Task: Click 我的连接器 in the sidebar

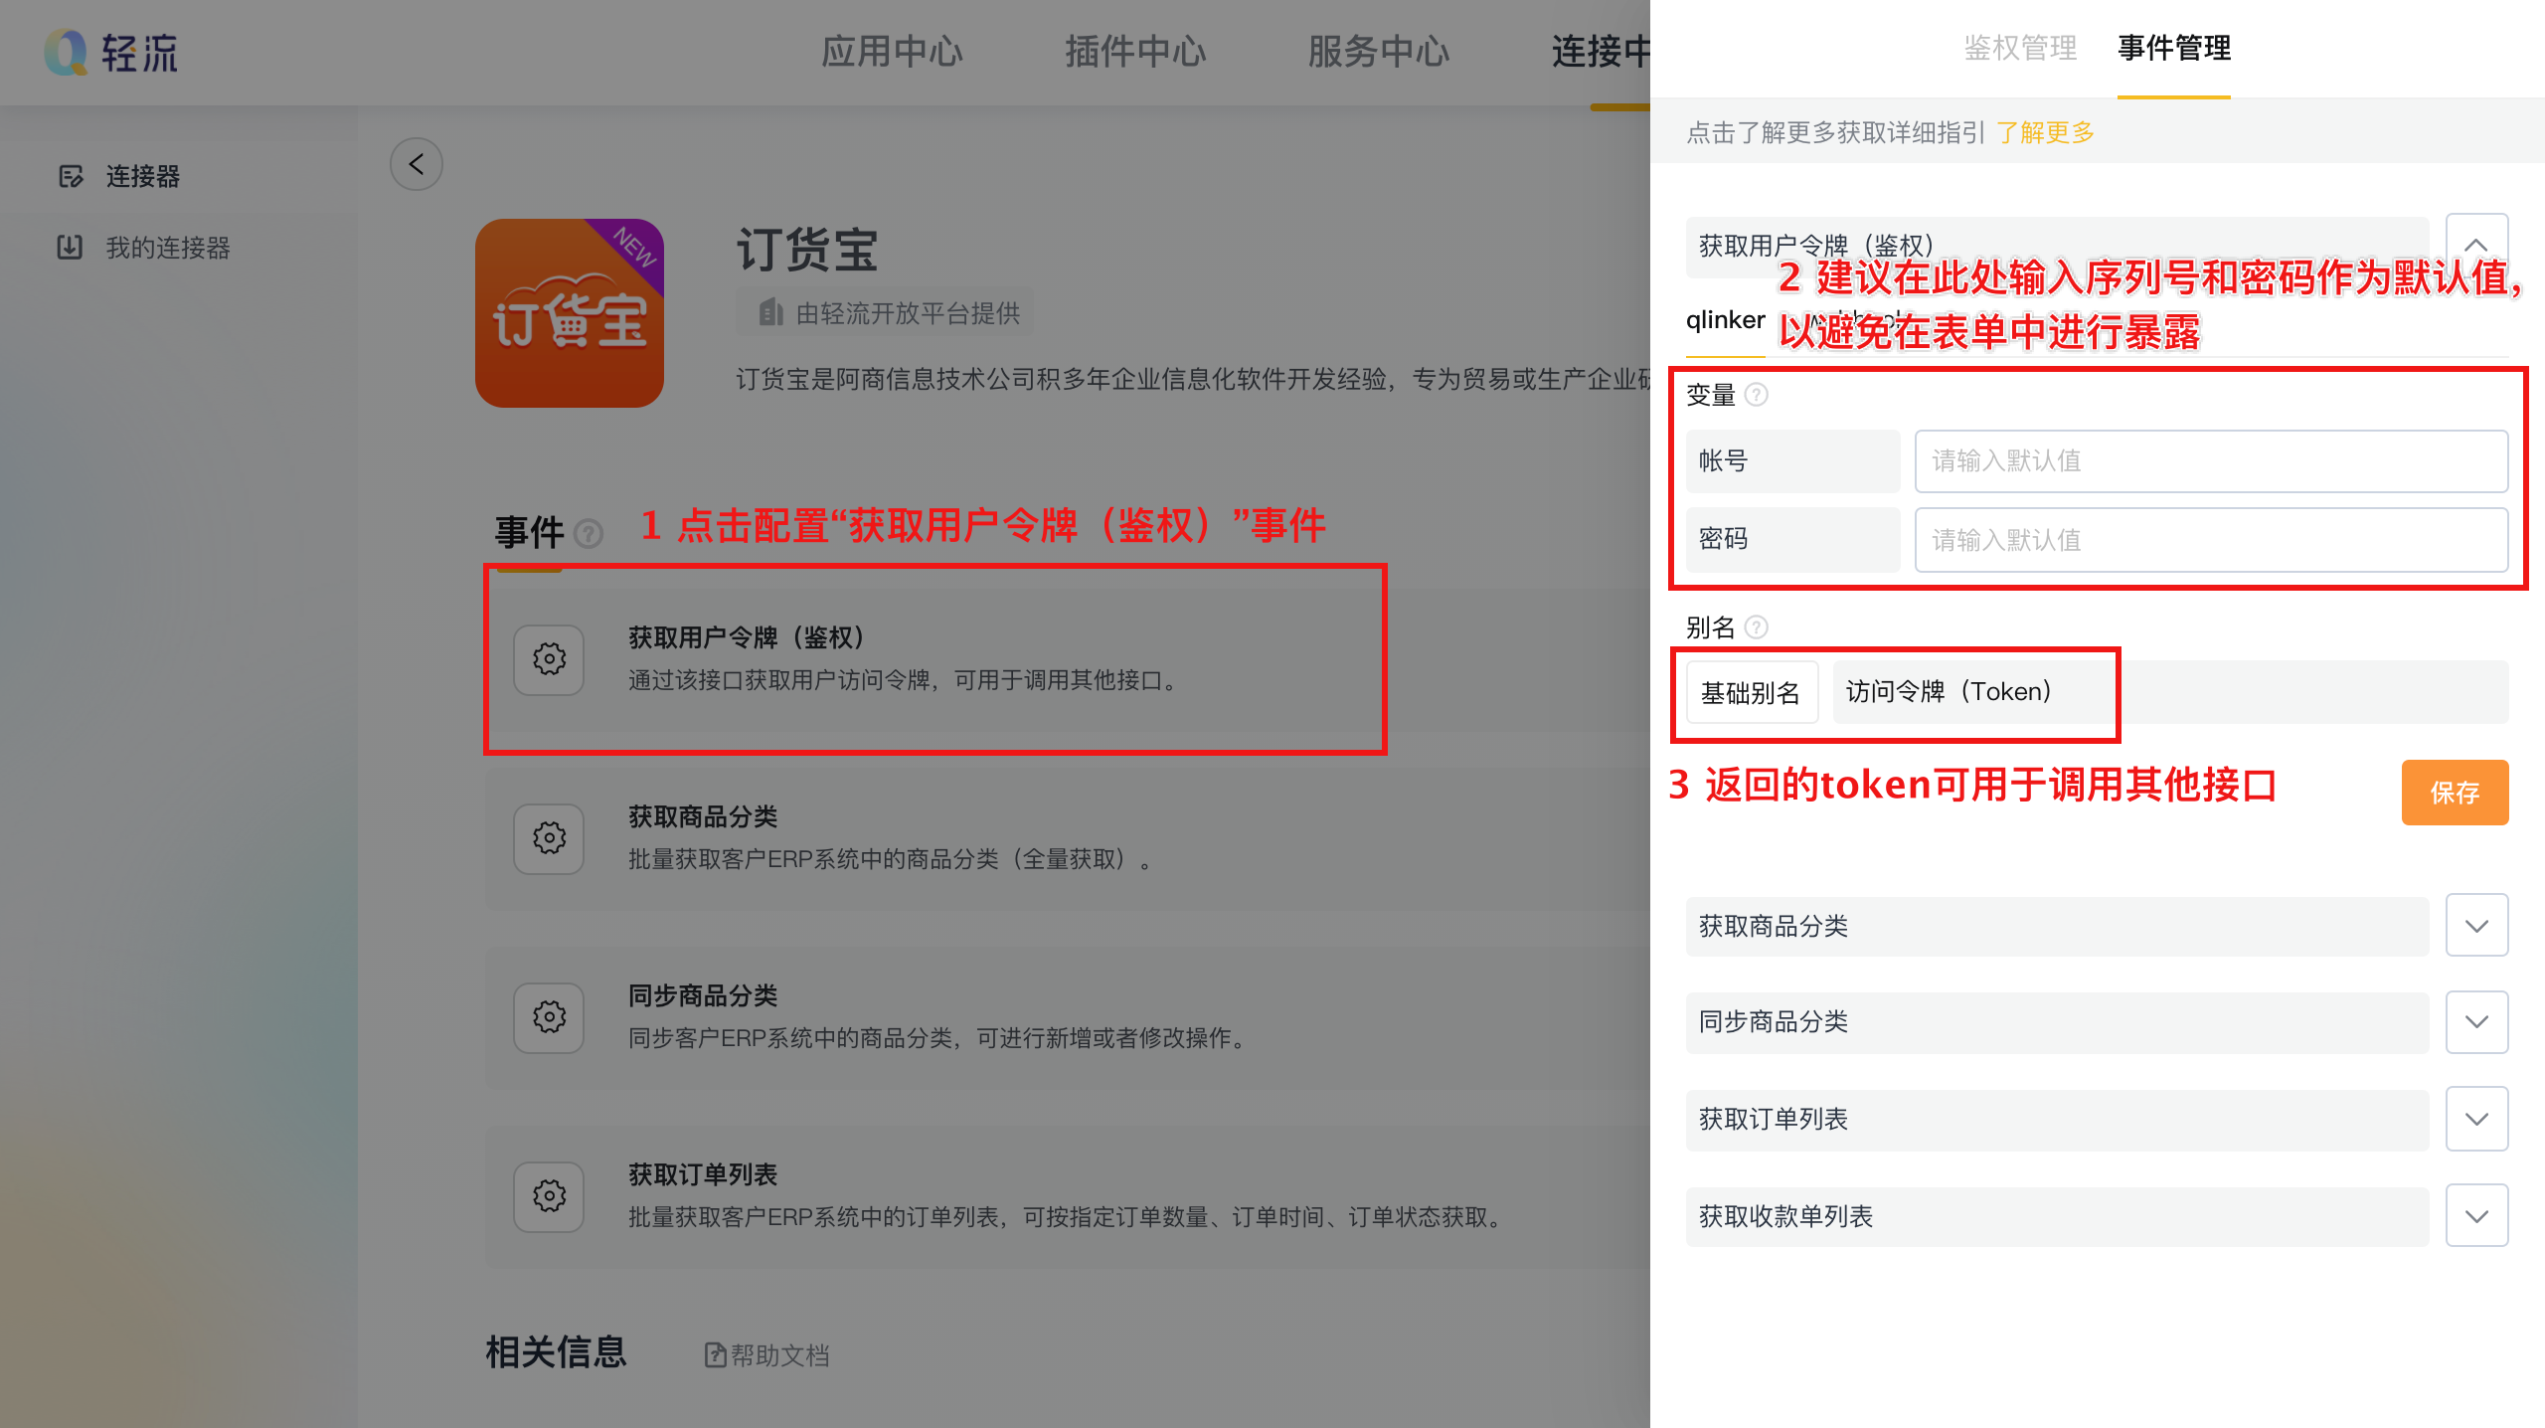Action: [x=168, y=247]
